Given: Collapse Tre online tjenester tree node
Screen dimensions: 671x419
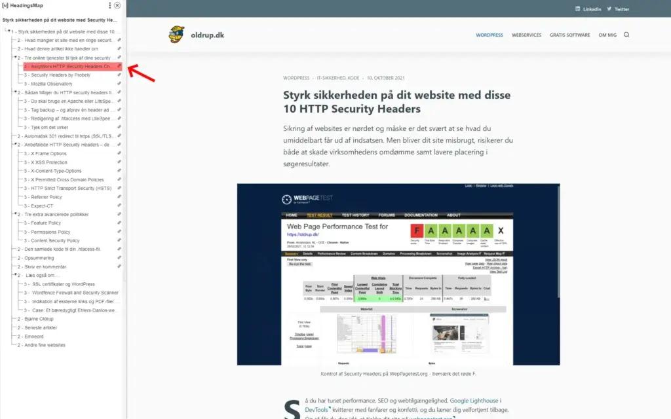Looking at the screenshot, I should tap(16, 57).
